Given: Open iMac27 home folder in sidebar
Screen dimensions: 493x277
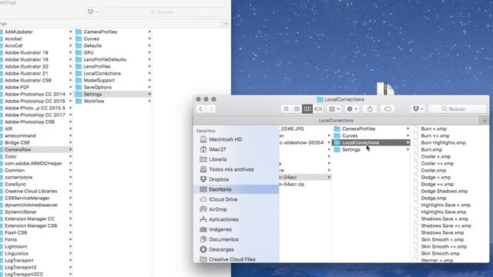Looking at the screenshot, I should 217,149.
